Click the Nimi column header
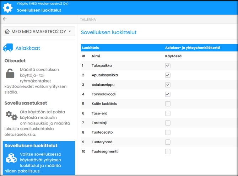Image resolution: width=238 pixels, height=176 pixels. click(96, 56)
